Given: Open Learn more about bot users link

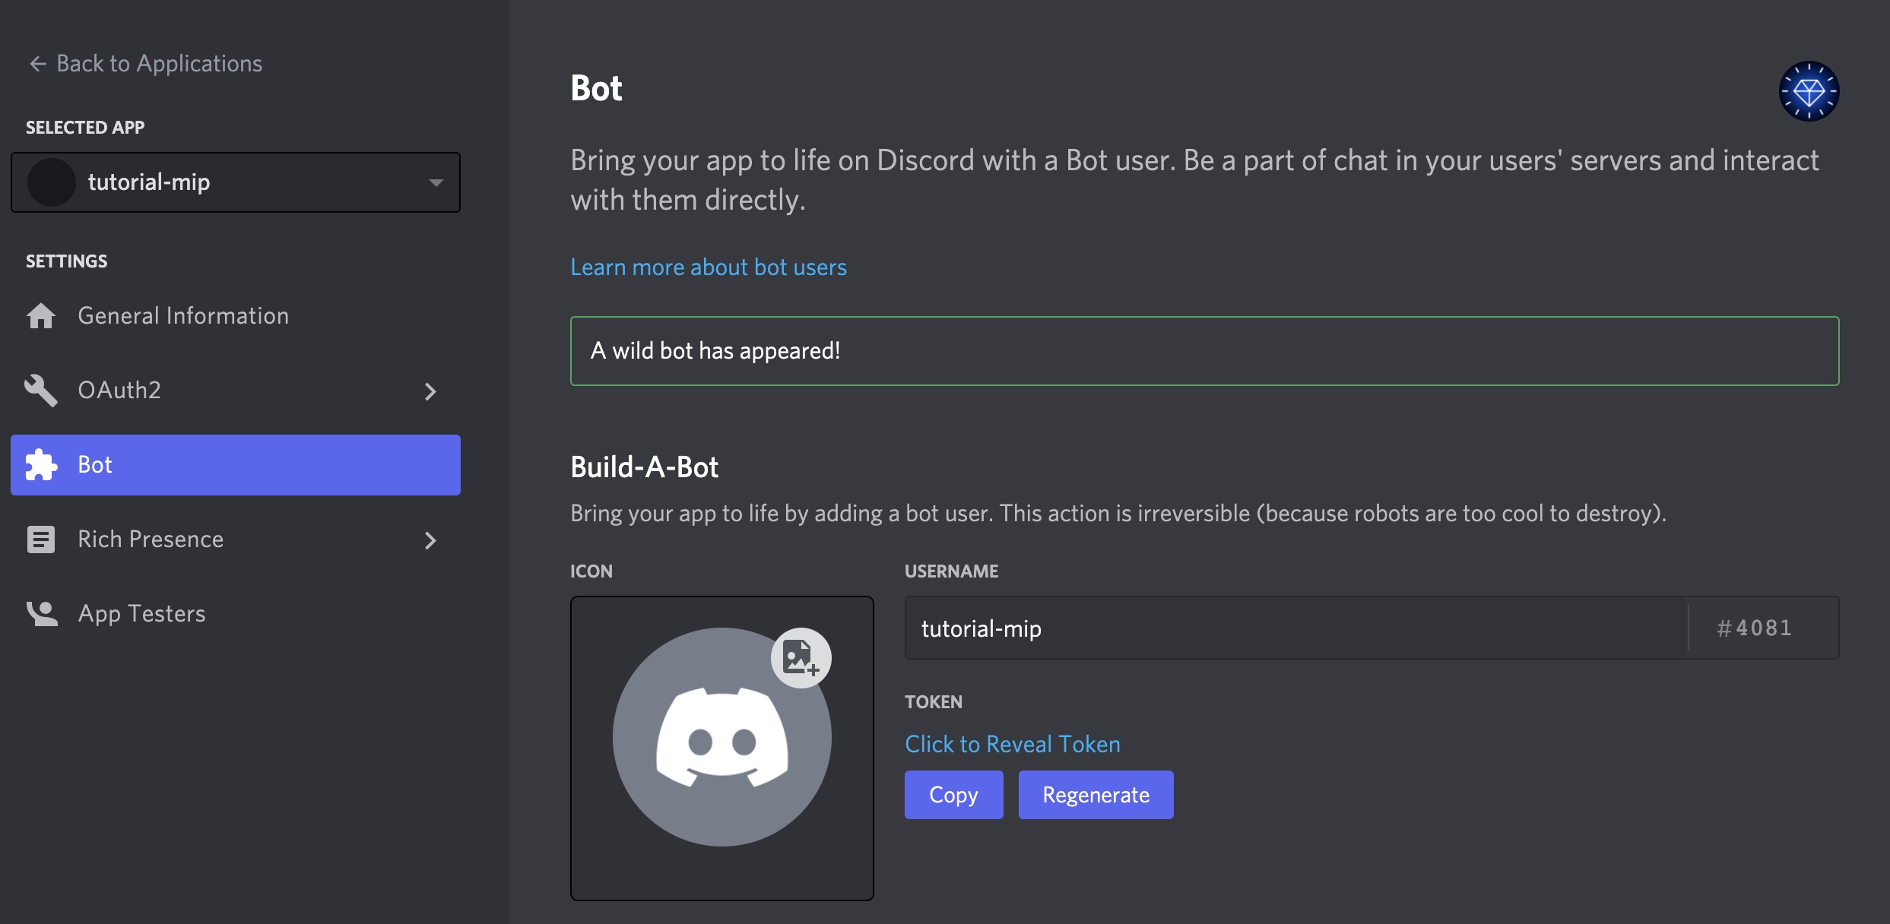Looking at the screenshot, I should (708, 267).
